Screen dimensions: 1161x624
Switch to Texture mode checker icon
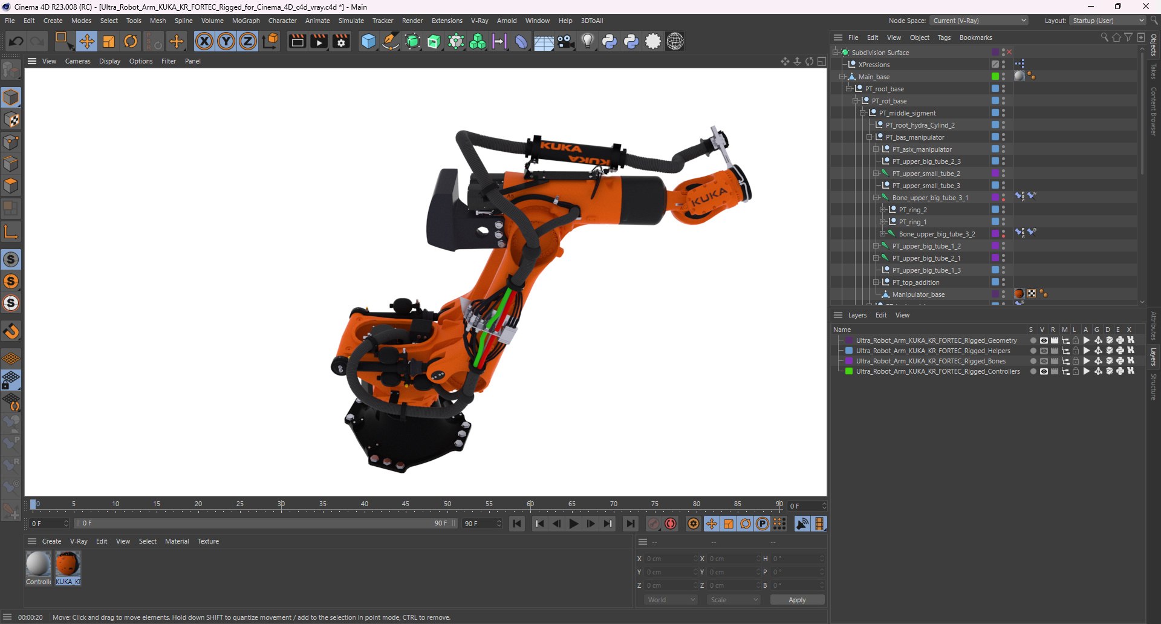pyautogui.click(x=11, y=120)
